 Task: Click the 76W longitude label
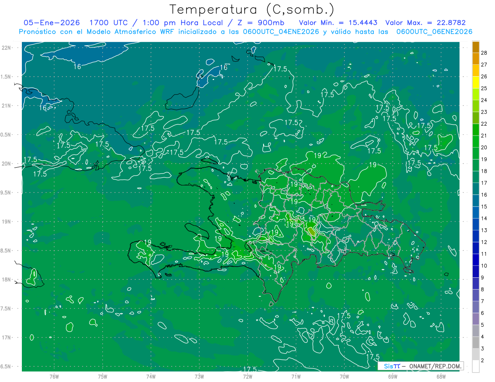click(54, 376)
